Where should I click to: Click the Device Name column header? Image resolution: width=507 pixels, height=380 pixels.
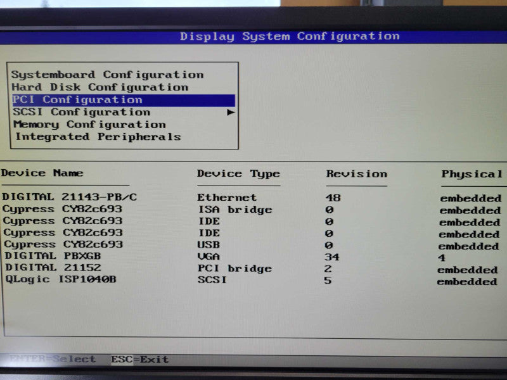pyautogui.click(x=42, y=173)
